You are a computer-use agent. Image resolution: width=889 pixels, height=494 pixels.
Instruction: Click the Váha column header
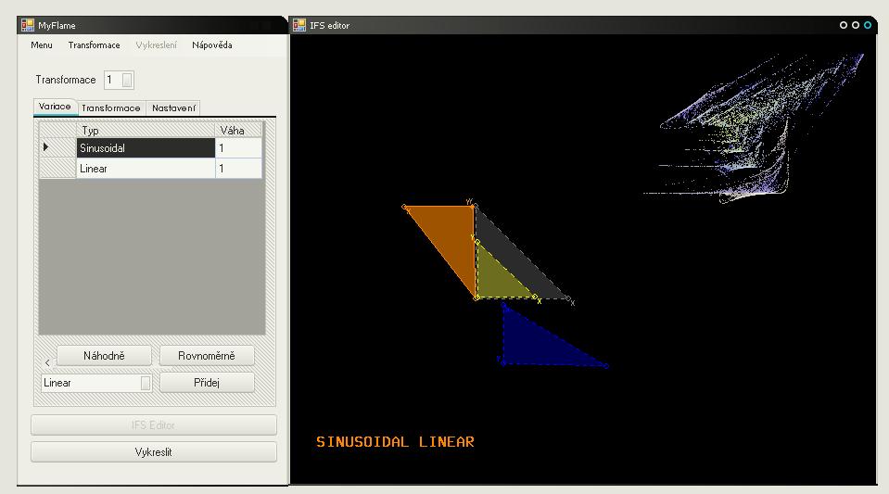238,131
